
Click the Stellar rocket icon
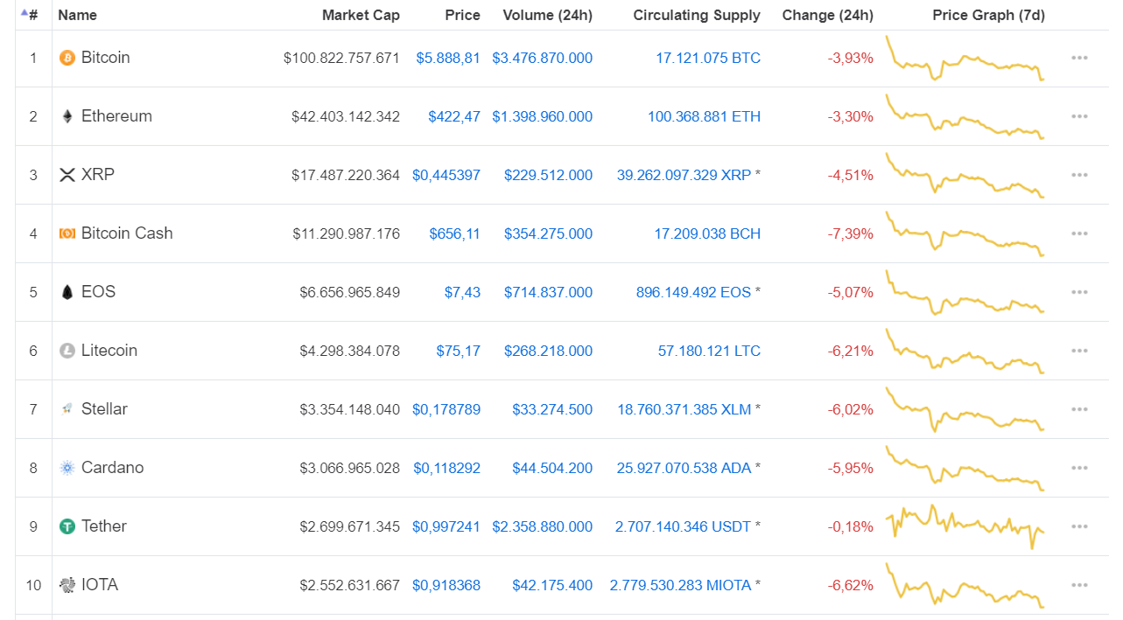tap(67, 408)
